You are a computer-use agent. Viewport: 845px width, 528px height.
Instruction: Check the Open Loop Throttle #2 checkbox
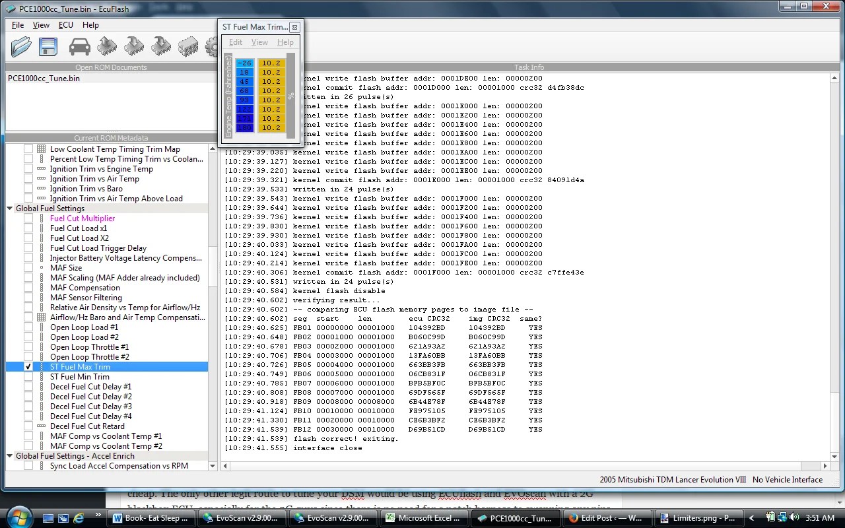coord(28,357)
